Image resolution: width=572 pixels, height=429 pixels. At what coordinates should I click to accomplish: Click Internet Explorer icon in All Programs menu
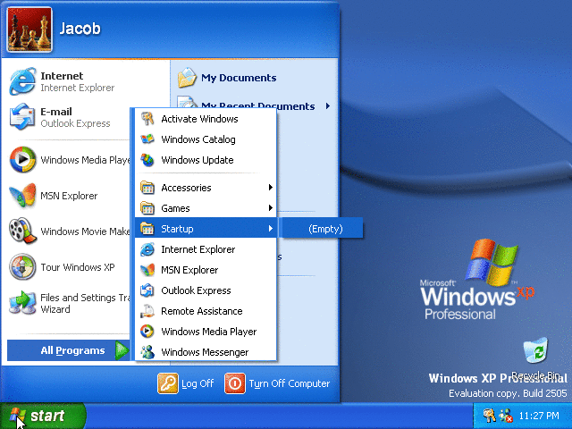pyautogui.click(x=147, y=249)
